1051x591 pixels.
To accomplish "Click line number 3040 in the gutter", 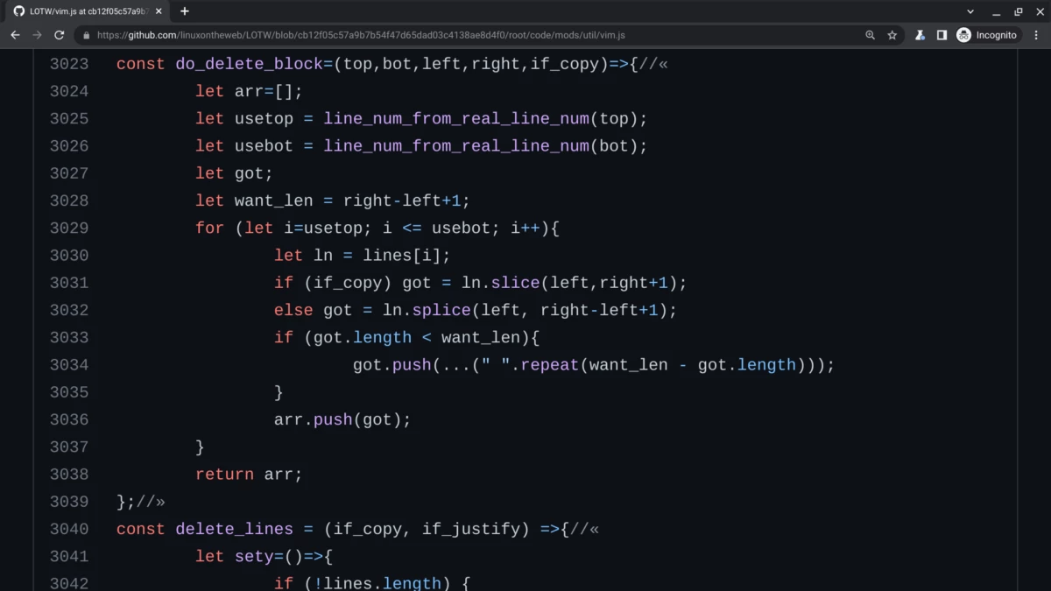I will click(69, 529).
